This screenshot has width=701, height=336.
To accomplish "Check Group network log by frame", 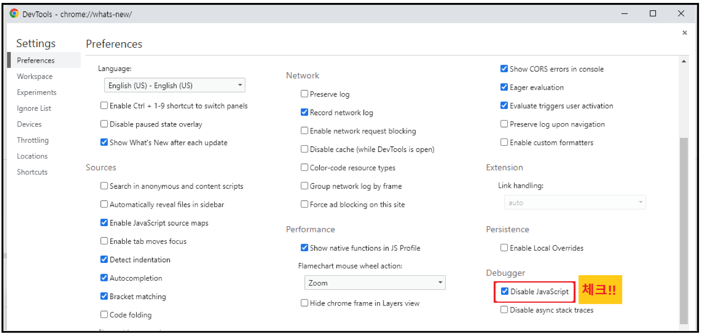I will [304, 186].
